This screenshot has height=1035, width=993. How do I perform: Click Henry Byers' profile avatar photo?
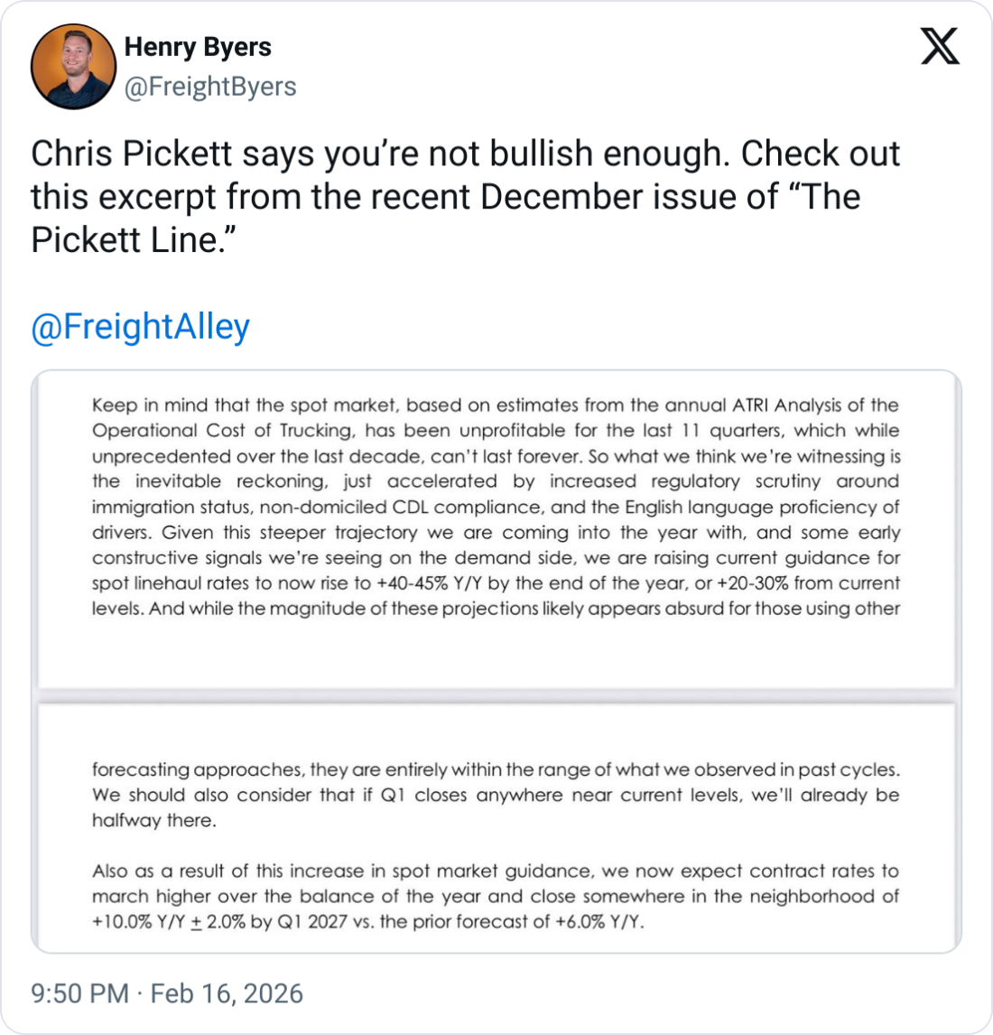pos(73,67)
